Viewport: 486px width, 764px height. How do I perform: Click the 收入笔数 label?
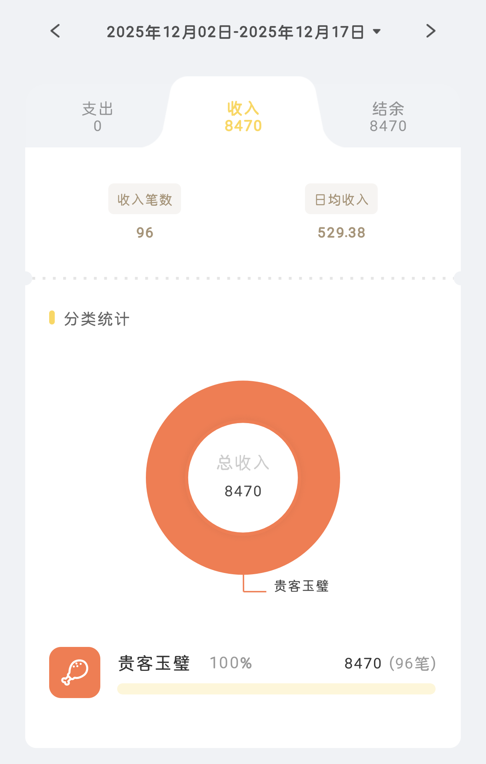point(145,199)
